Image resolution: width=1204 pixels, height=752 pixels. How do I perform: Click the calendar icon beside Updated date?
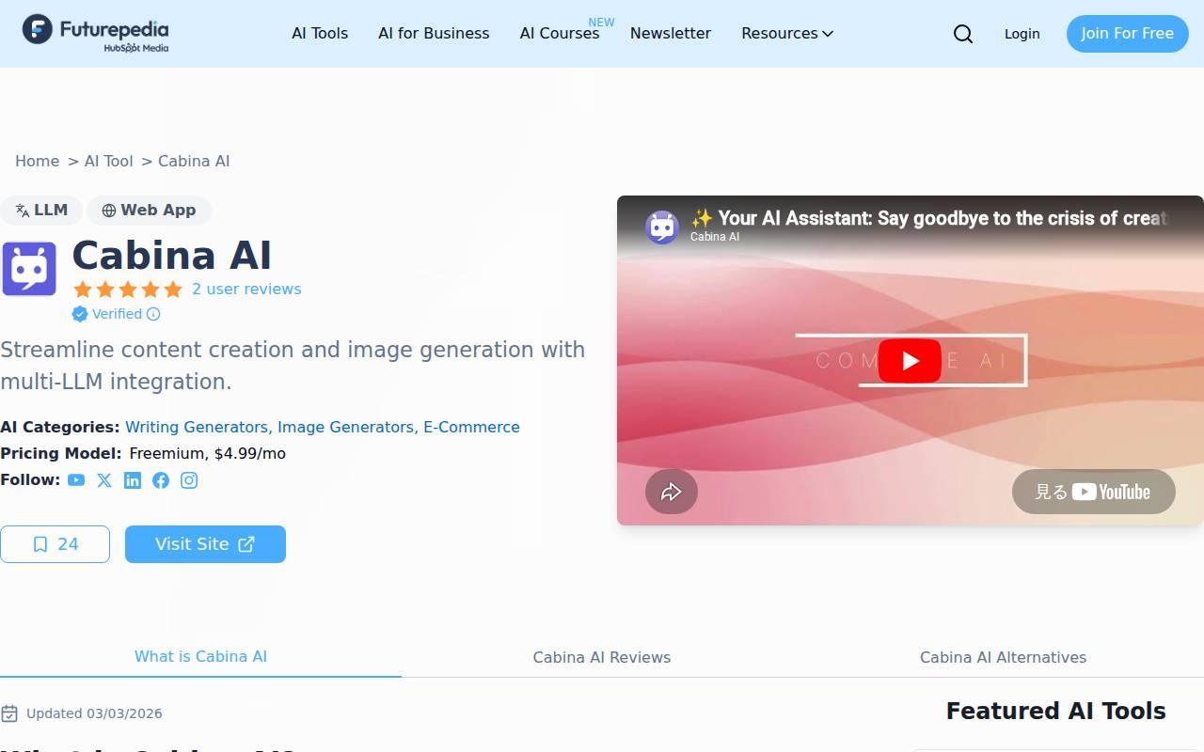coord(9,713)
